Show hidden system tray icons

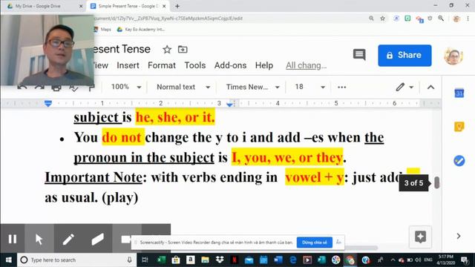click(x=393, y=260)
